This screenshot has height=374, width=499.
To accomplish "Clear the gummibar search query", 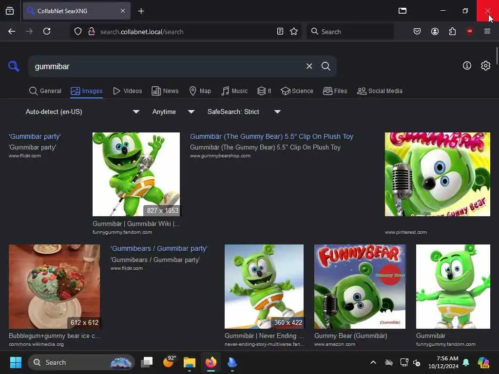I will coord(309,66).
